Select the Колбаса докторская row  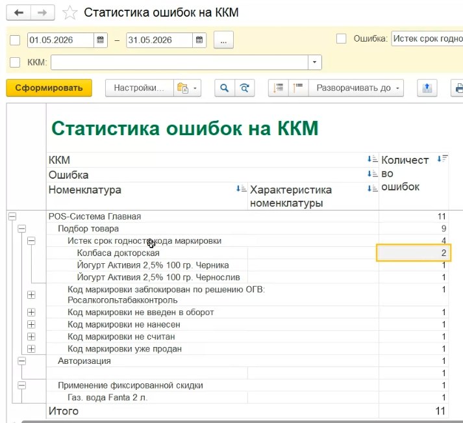(118, 253)
